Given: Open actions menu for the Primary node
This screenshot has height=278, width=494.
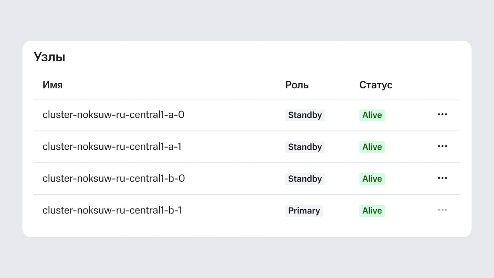Looking at the screenshot, I should tap(442, 210).
